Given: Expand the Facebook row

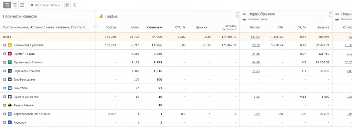Looking at the screenshot, I should 5,123.
